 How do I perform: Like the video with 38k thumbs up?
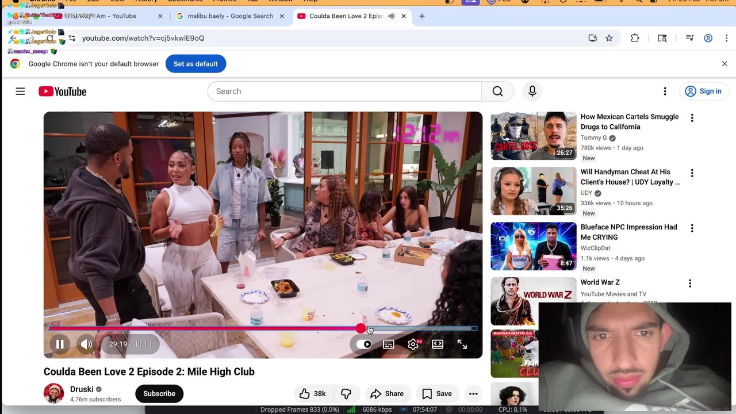click(313, 394)
